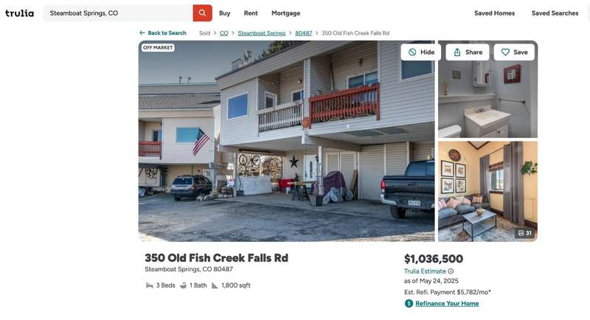Save home with the heart icon
Image resolution: width=590 pixels, height=320 pixels.
tap(505, 52)
